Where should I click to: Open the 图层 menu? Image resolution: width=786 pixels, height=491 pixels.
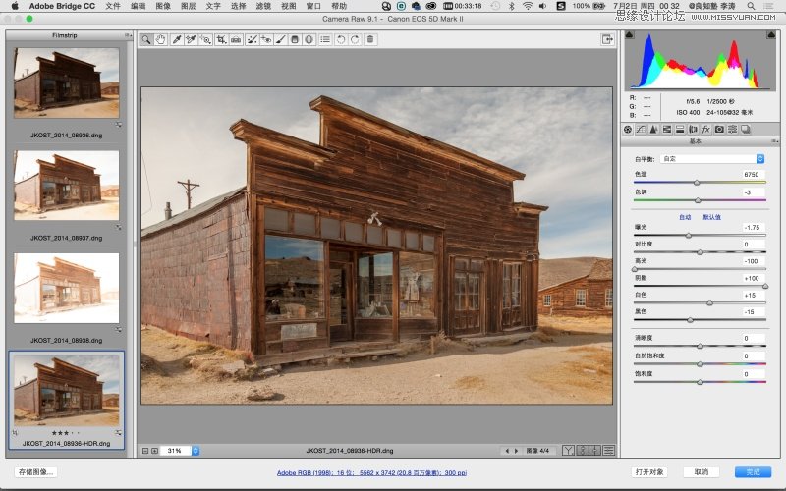[x=190, y=6]
